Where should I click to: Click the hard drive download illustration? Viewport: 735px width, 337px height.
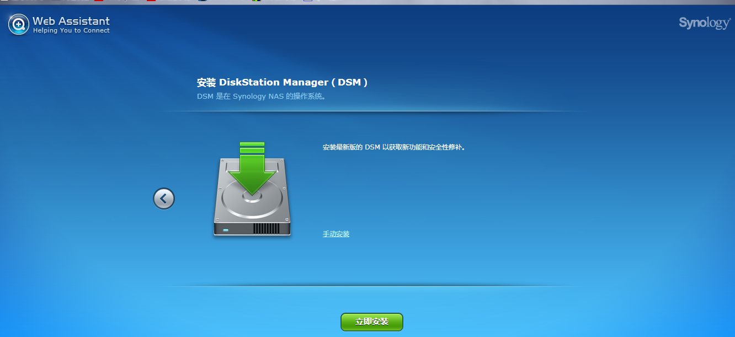pyautogui.click(x=252, y=190)
